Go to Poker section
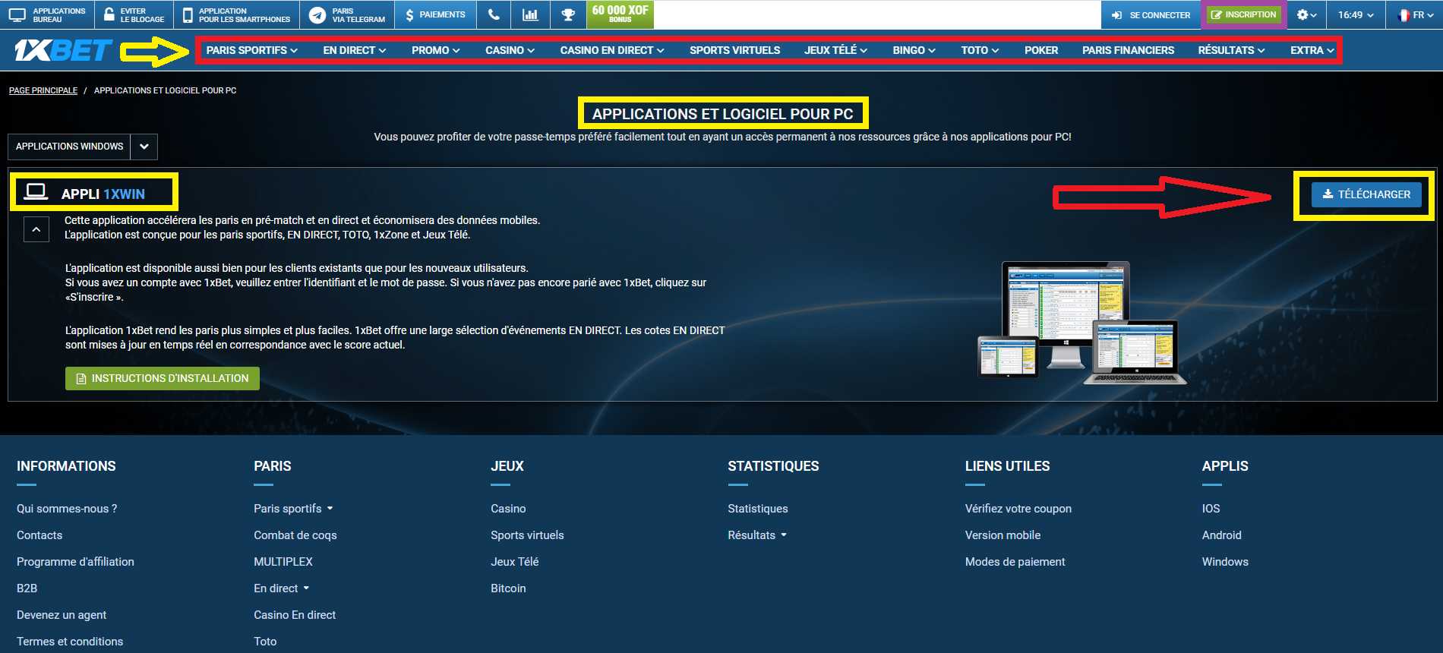This screenshot has height=653, width=1443. pyautogui.click(x=1040, y=50)
